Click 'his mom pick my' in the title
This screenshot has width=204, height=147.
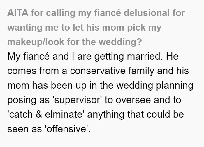(x=124, y=28)
